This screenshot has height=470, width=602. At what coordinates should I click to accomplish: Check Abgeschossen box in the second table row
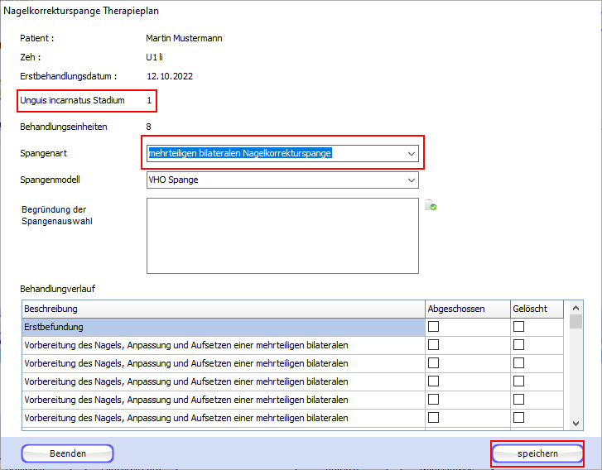point(433,345)
